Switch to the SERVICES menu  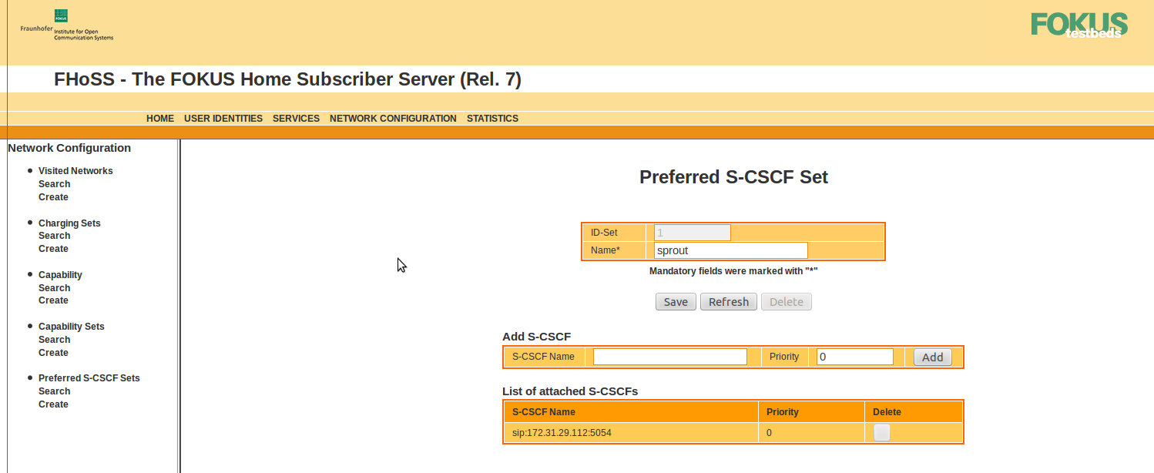(296, 118)
